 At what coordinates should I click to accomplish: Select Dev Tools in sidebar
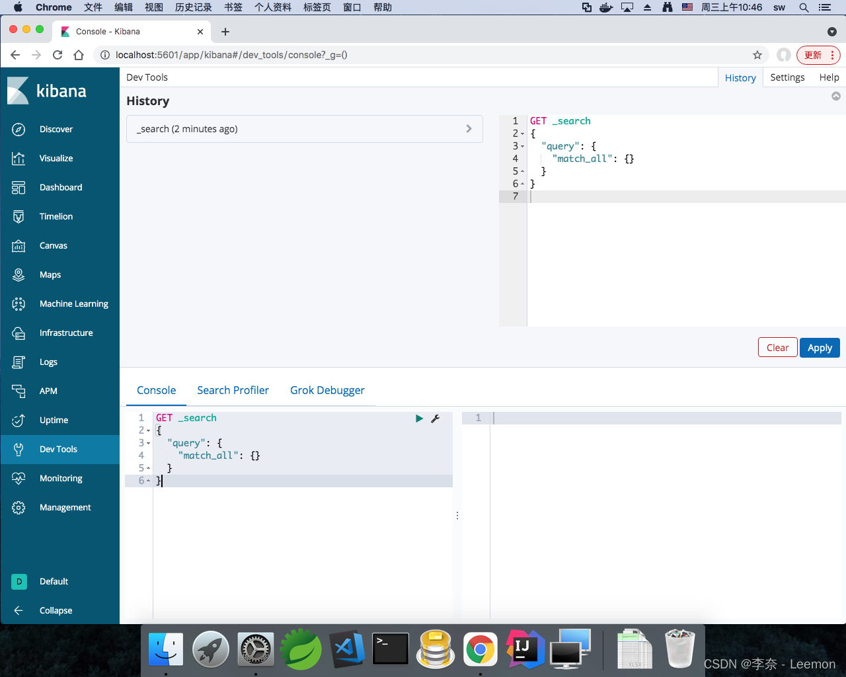click(58, 449)
